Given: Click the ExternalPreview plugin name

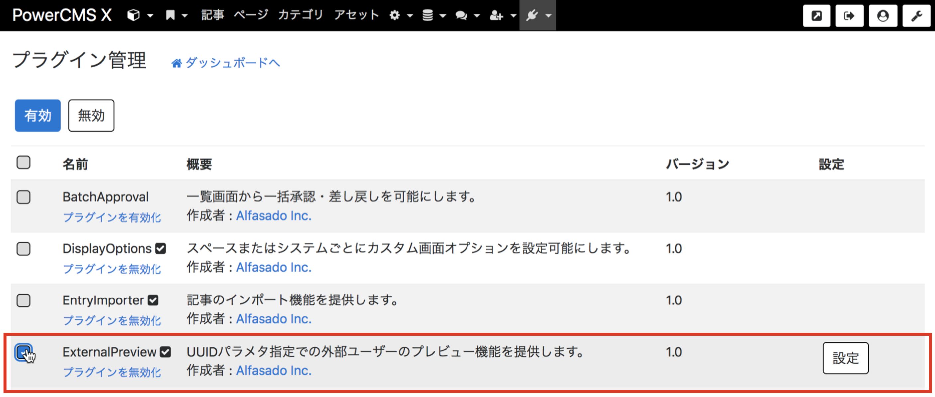Looking at the screenshot, I should [110, 352].
